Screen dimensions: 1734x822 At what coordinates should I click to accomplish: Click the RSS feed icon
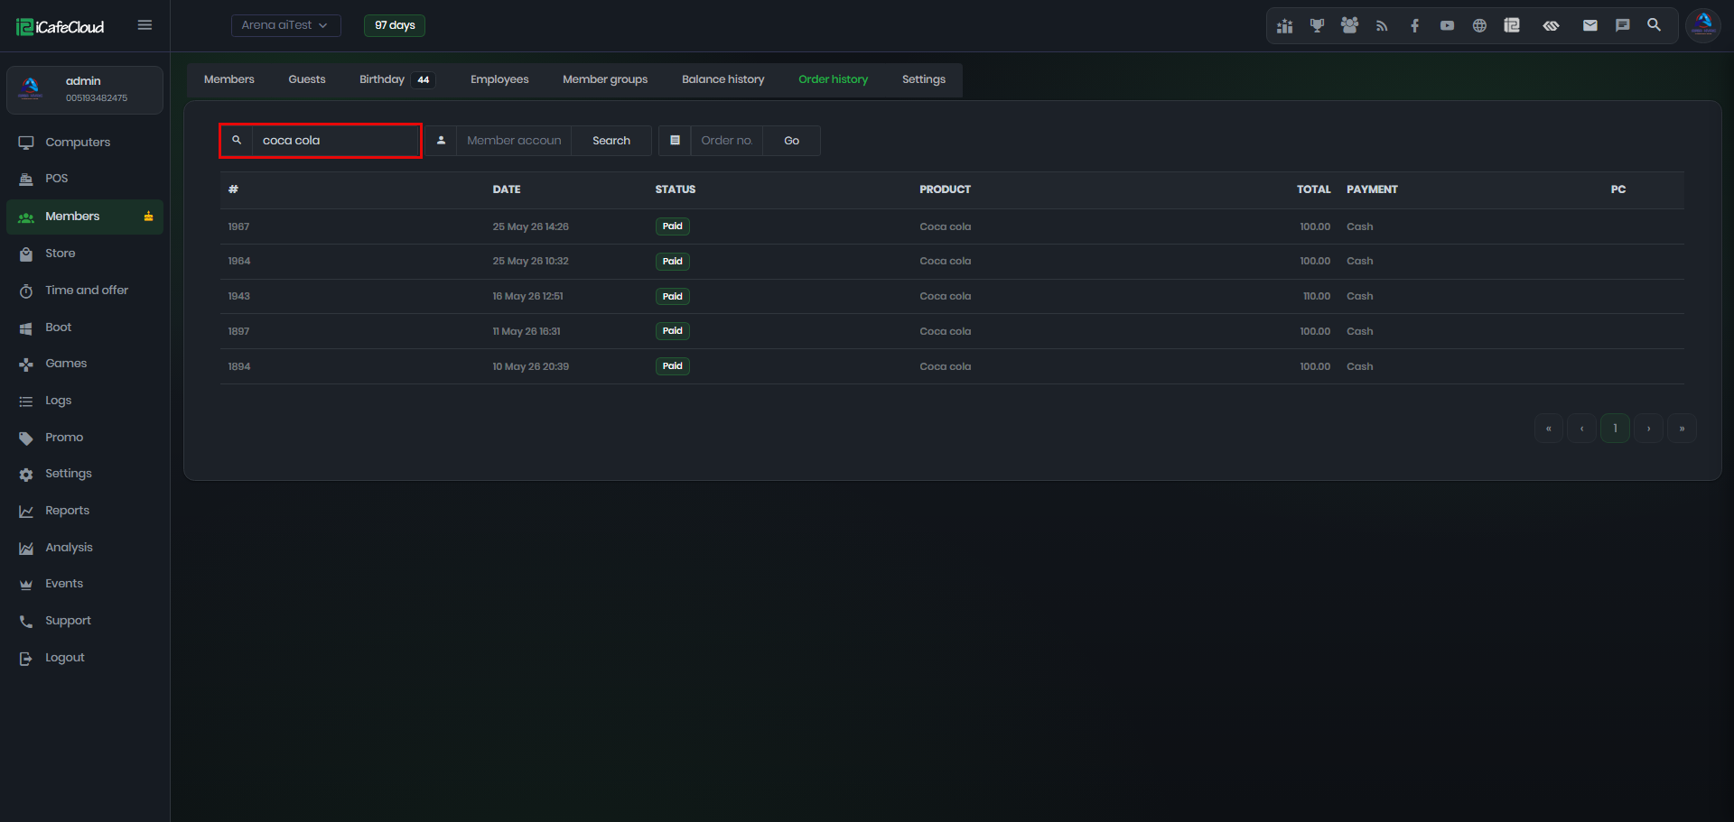pos(1382,25)
